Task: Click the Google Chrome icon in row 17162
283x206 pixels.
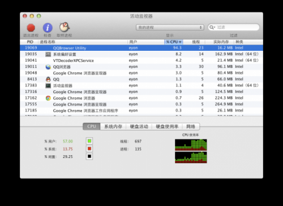Action: (x=48, y=98)
